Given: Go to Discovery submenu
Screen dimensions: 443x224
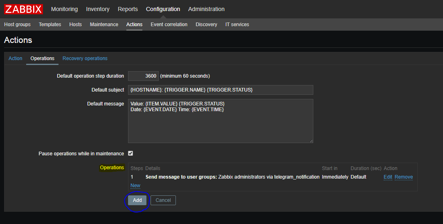Looking at the screenshot, I should click(x=206, y=25).
